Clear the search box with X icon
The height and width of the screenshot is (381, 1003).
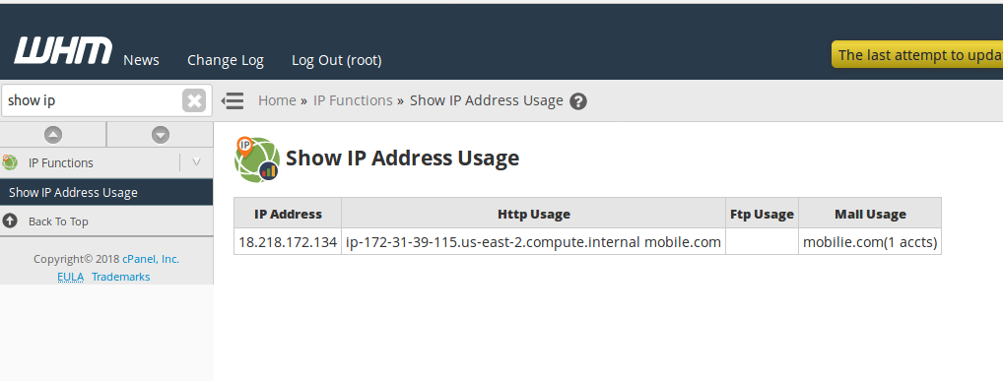[x=194, y=100]
